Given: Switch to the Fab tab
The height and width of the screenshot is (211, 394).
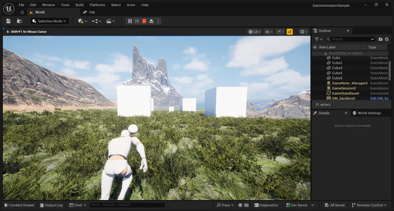Looking at the screenshot, I should click(89, 12).
